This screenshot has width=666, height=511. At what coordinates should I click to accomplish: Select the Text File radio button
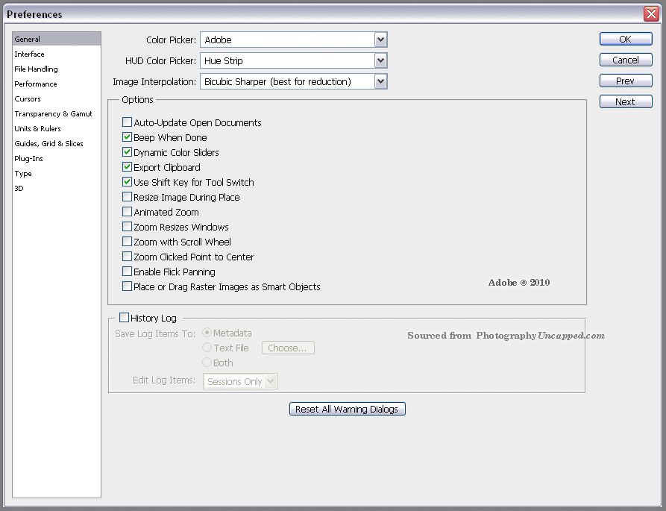pos(207,348)
